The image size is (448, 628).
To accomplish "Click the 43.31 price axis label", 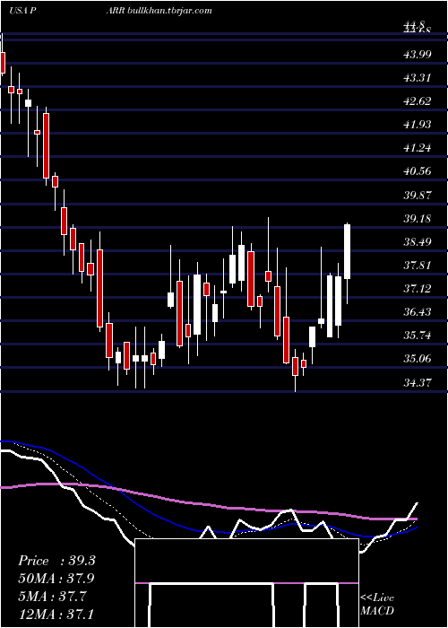I will click(x=418, y=78).
